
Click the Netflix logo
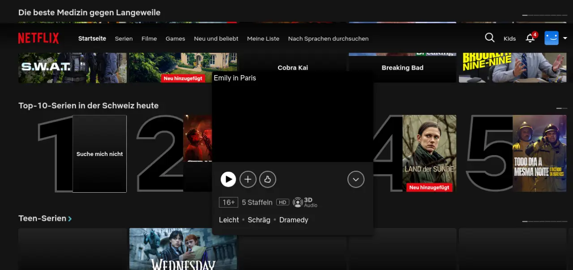pos(38,38)
